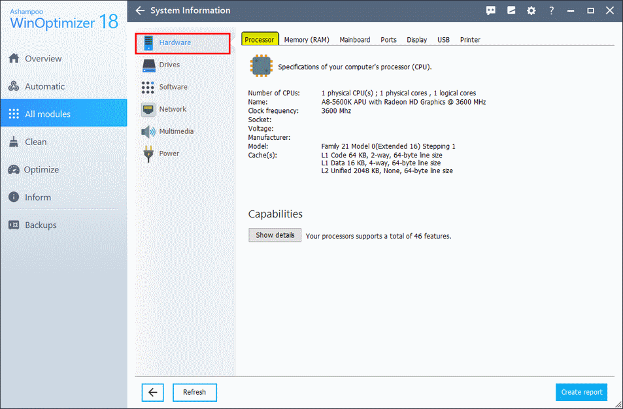Select Hardware category label

pyautogui.click(x=175, y=42)
